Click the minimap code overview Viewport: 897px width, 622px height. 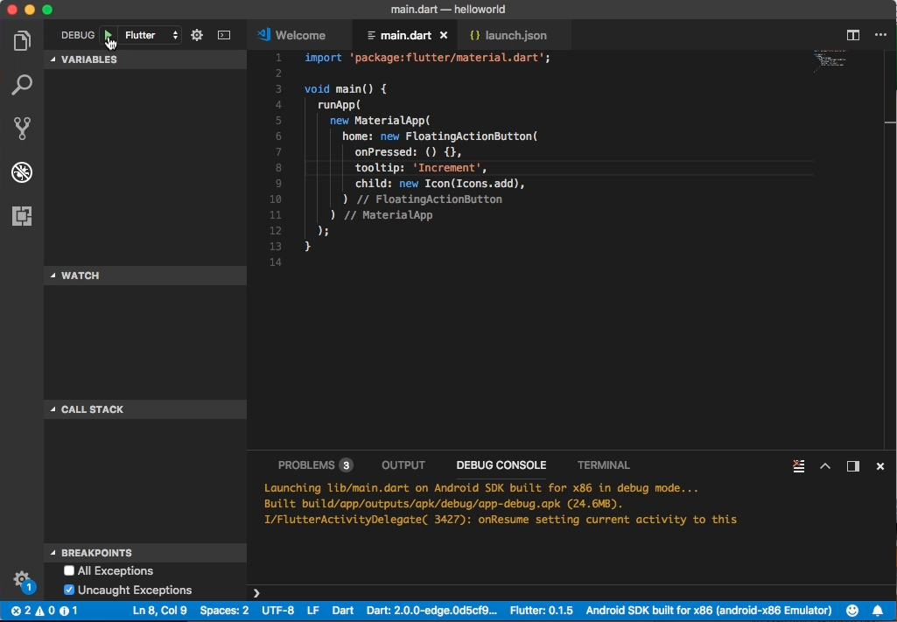pyautogui.click(x=830, y=60)
